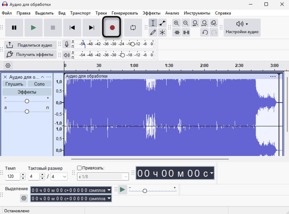Adjust recording level slider knob
Viewport: 289px width, 214px height.
pos(133,44)
